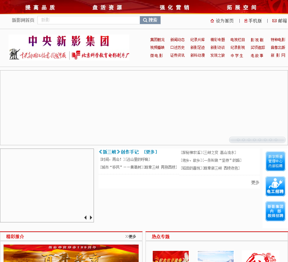Open article [断章新三峡 西陵夜色]
The image size is (288, 262).
pos(221,168)
